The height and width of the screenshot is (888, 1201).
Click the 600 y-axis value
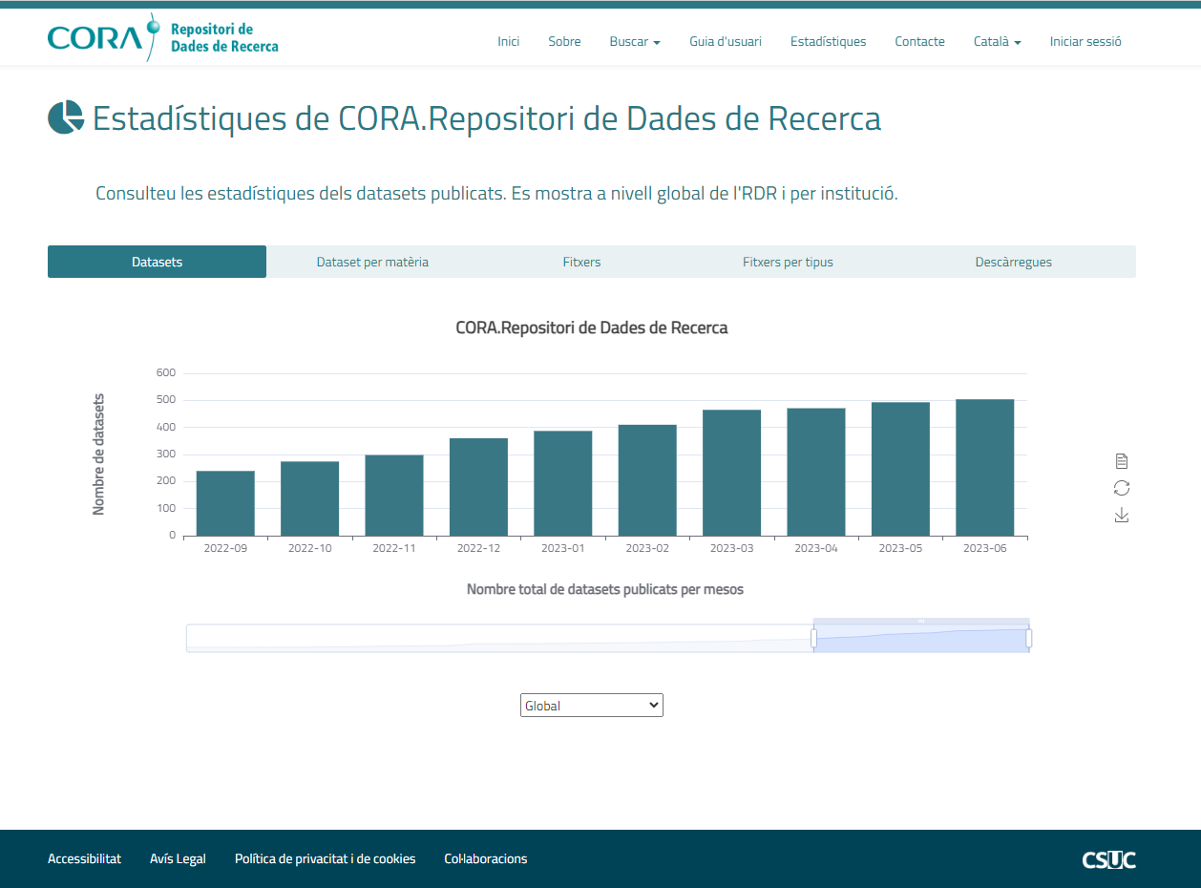166,372
